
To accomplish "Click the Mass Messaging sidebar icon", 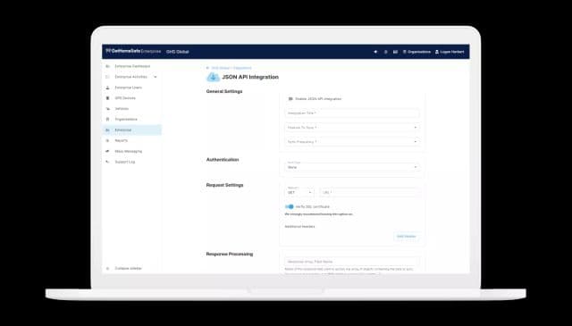I will pos(107,151).
